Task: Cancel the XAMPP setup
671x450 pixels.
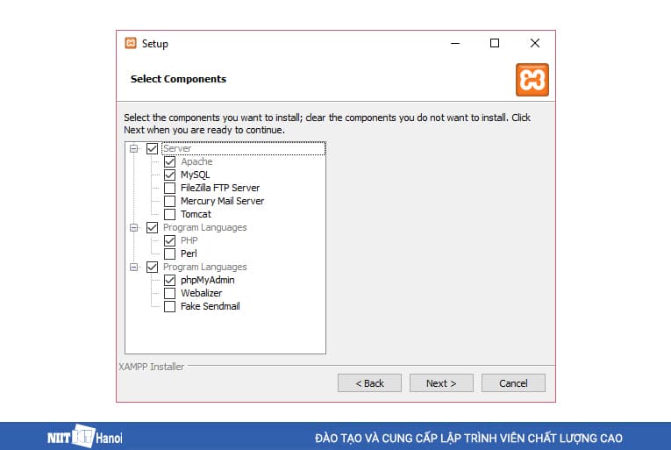Action: (513, 383)
